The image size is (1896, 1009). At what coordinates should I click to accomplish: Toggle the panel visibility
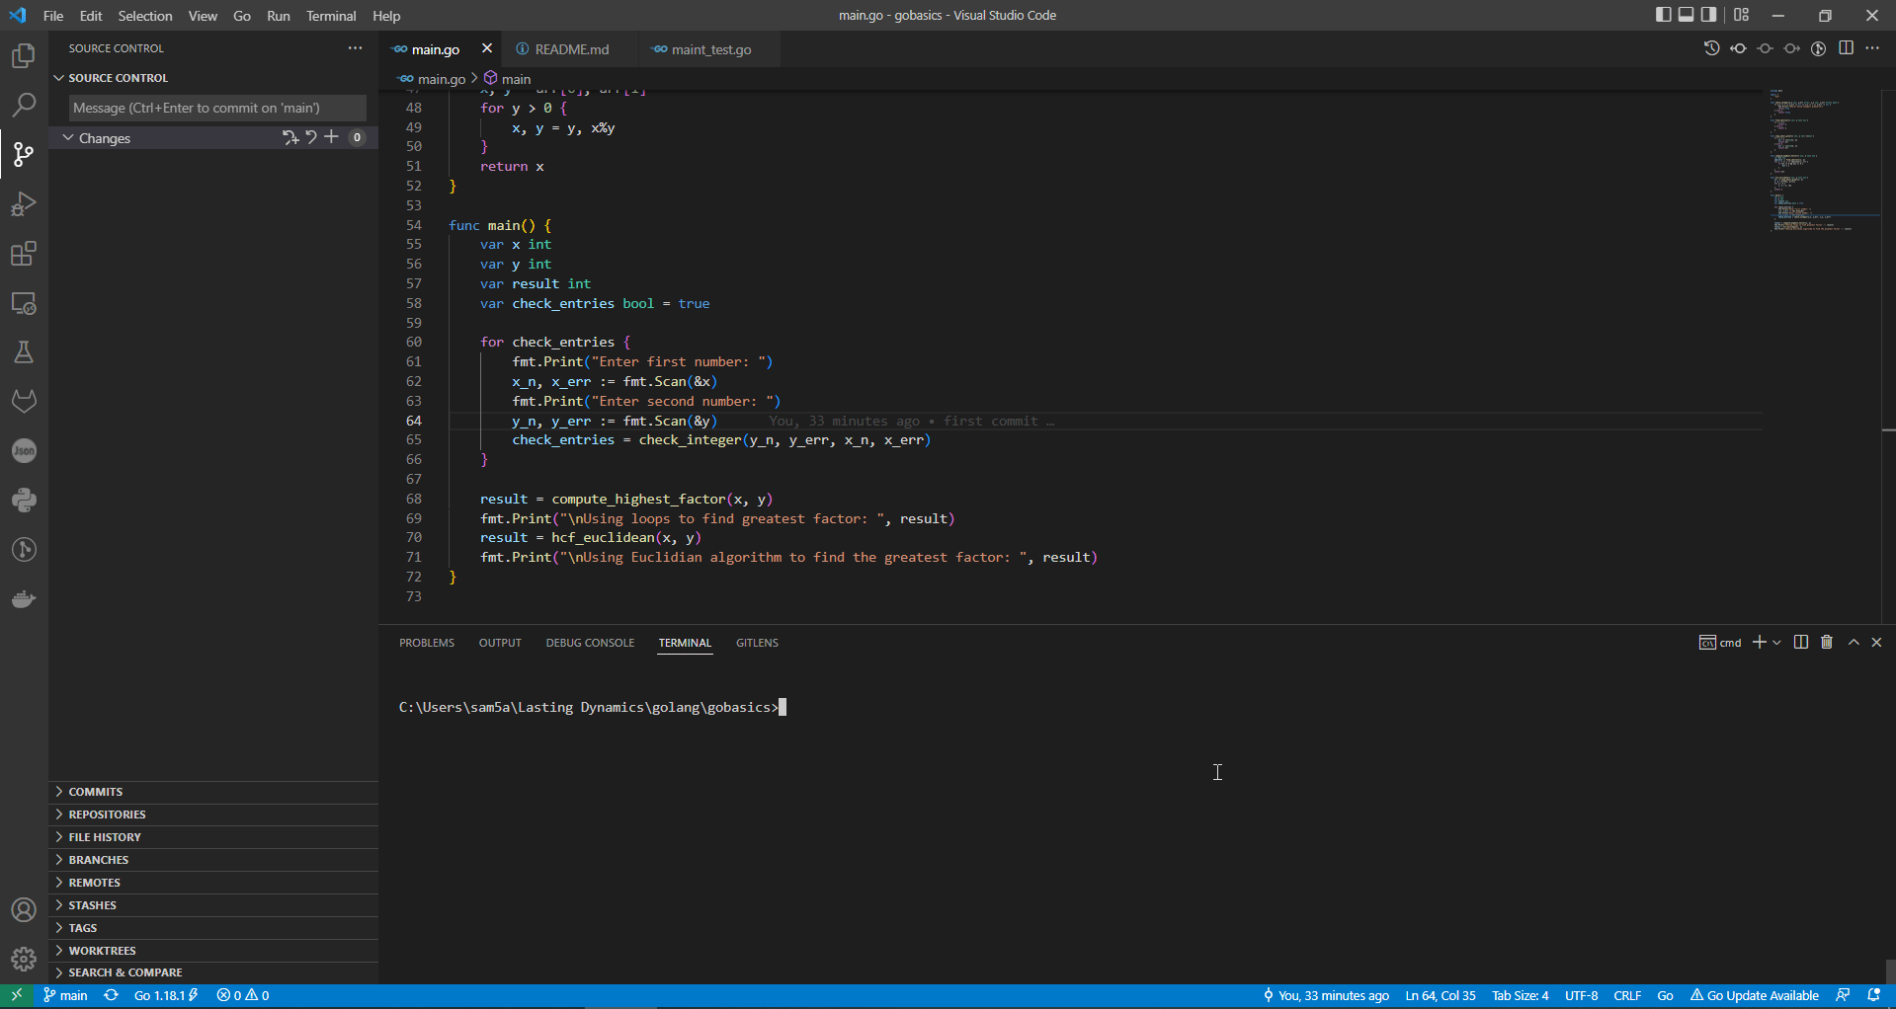(1686, 14)
